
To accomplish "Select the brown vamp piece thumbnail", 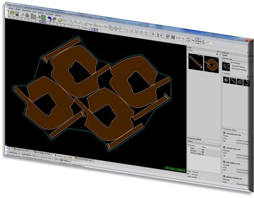I will (211, 64).
